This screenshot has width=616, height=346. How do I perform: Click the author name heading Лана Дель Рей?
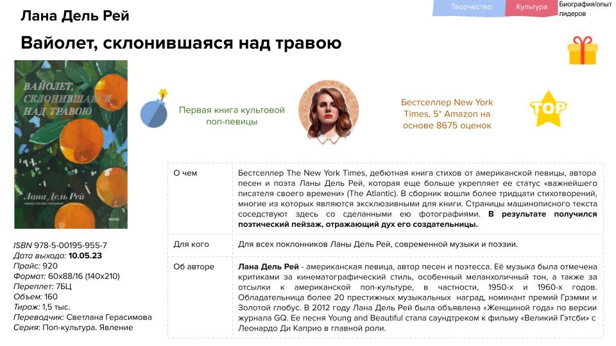[x=75, y=16]
